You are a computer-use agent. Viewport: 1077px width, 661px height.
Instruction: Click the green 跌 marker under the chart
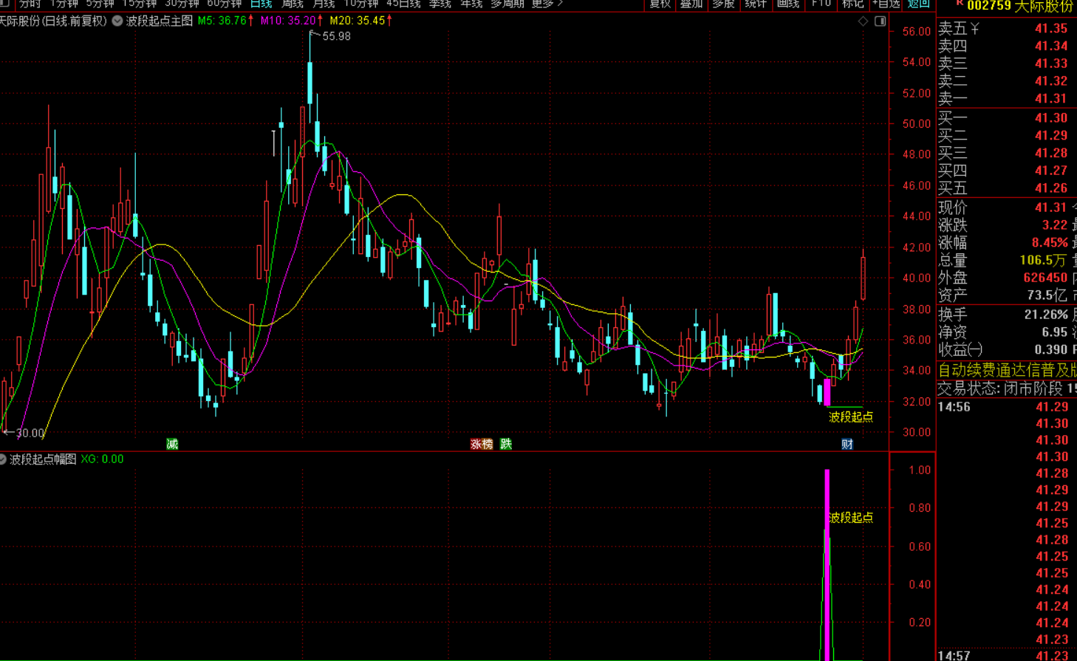coord(506,444)
